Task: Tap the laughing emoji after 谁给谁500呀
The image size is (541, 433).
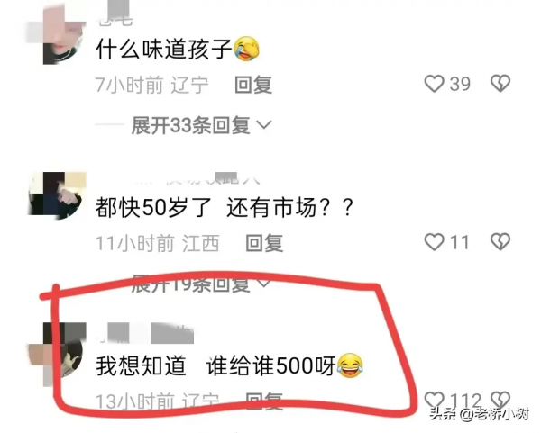Action: point(350,365)
